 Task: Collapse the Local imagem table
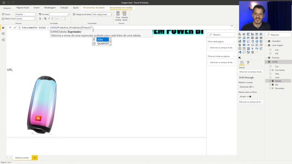(266, 45)
